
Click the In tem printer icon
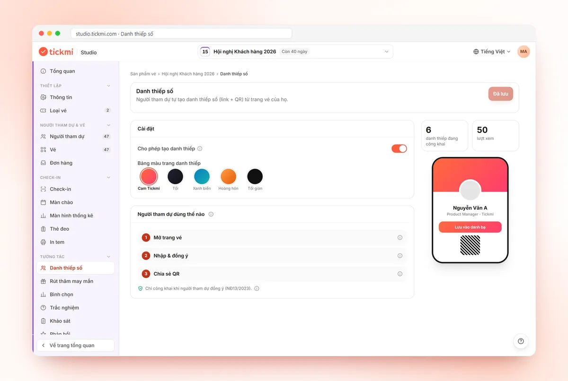click(x=44, y=242)
